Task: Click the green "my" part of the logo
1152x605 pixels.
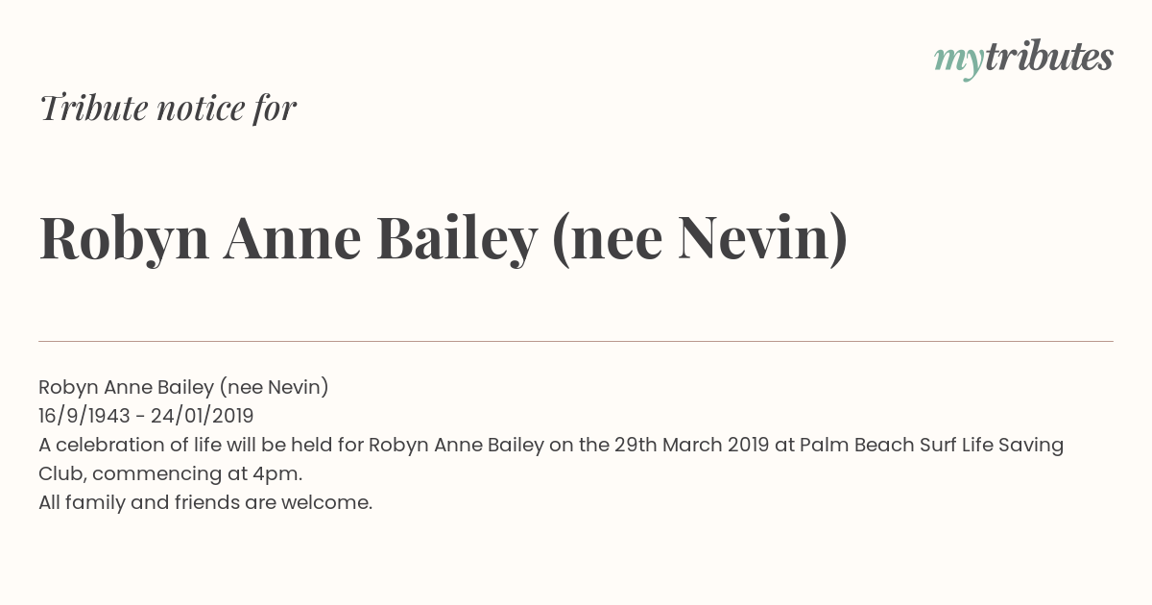Action: click(x=958, y=63)
